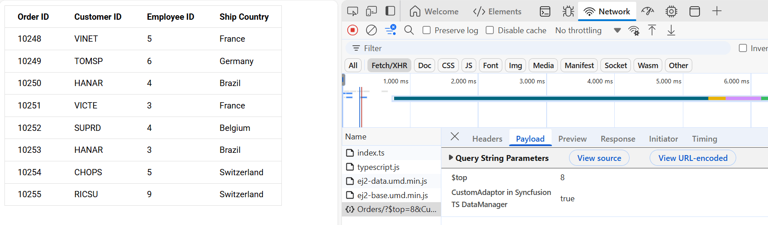The image size is (768, 225).
Task: Filter requests by Fetch/XHR
Action: [x=389, y=65]
